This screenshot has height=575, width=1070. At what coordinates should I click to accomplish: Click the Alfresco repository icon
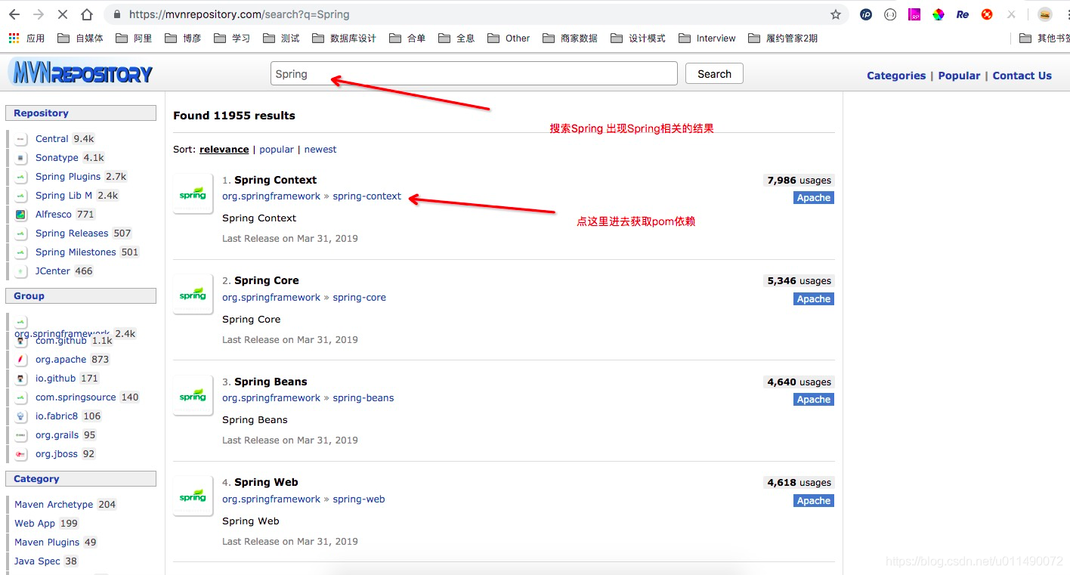[x=21, y=215]
